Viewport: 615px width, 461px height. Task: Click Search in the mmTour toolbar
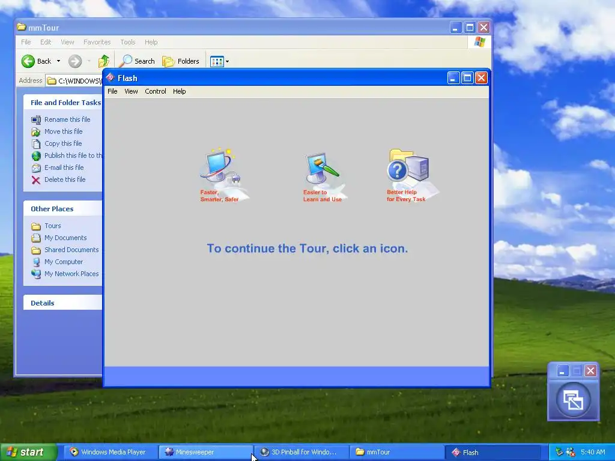(x=138, y=61)
